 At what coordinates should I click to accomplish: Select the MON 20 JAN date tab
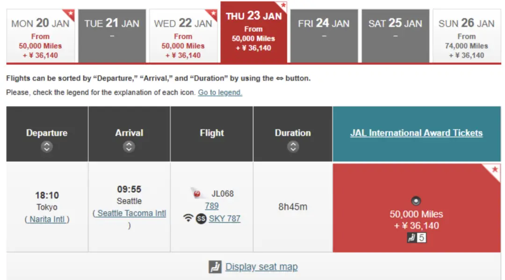coord(40,36)
